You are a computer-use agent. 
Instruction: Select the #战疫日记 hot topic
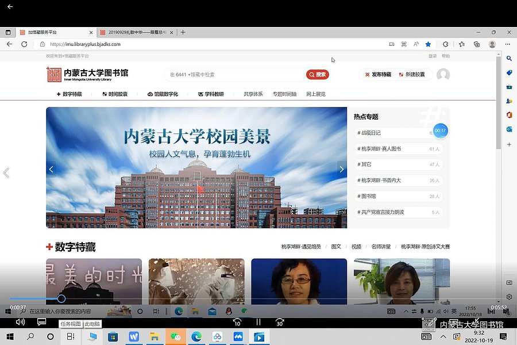point(398,133)
